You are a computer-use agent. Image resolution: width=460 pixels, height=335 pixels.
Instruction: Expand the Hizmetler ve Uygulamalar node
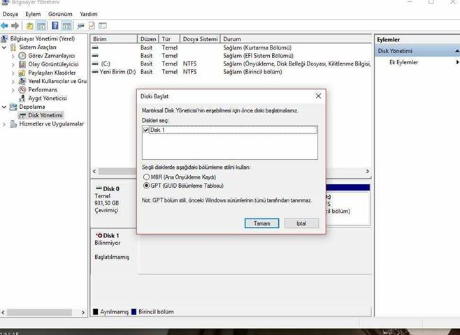[x=5, y=124]
